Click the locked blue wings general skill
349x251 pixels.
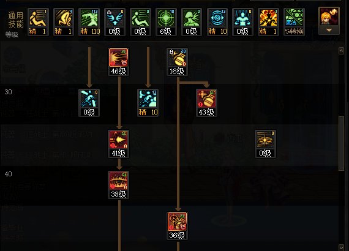point(114,22)
